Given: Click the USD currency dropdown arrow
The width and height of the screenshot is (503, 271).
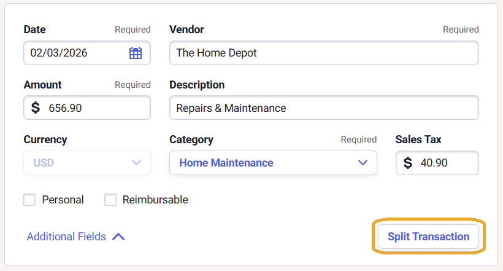Looking at the screenshot, I should click(x=137, y=163).
